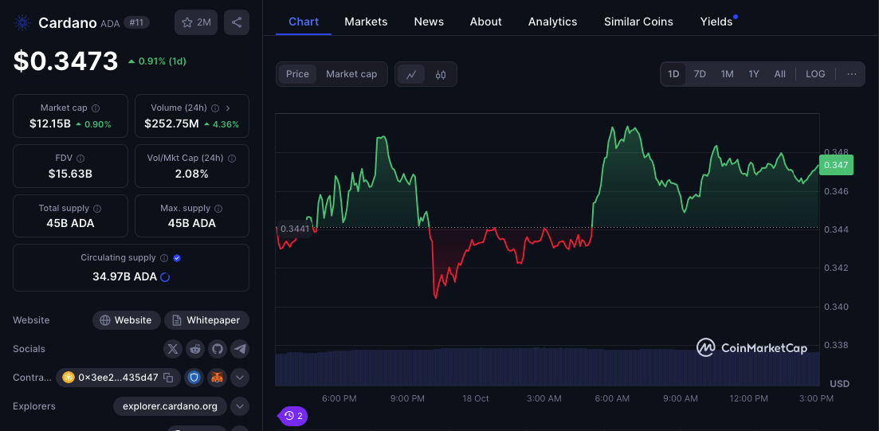The width and height of the screenshot is (879, 431).
Task: Open the News tab
Action: 429,22
